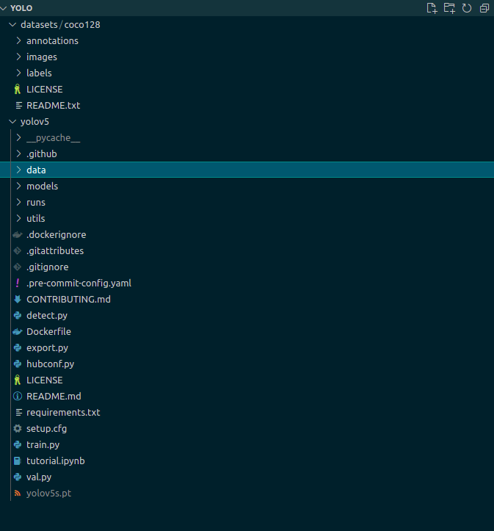Click the Python icon beside export.py
This screenshot has height=531, width=494.
click(x=18, y=347)
